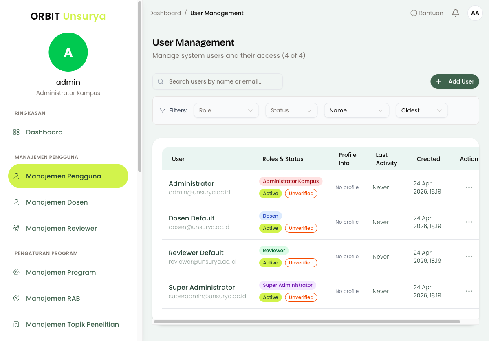This screenshot has height=341, width=489.
Task: Click Unverified badge in Super Administrator row
Action: pos(301,297)
